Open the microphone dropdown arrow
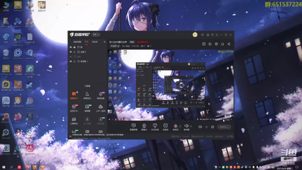Image resolution: width=302 pixels, height=170 pixels. pyautogui.click(x=180, y=127)
